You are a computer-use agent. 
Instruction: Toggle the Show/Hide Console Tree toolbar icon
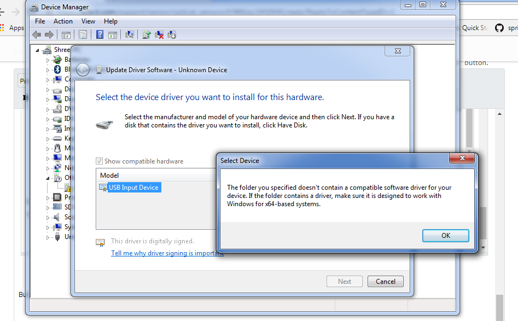tap(66, 34)
